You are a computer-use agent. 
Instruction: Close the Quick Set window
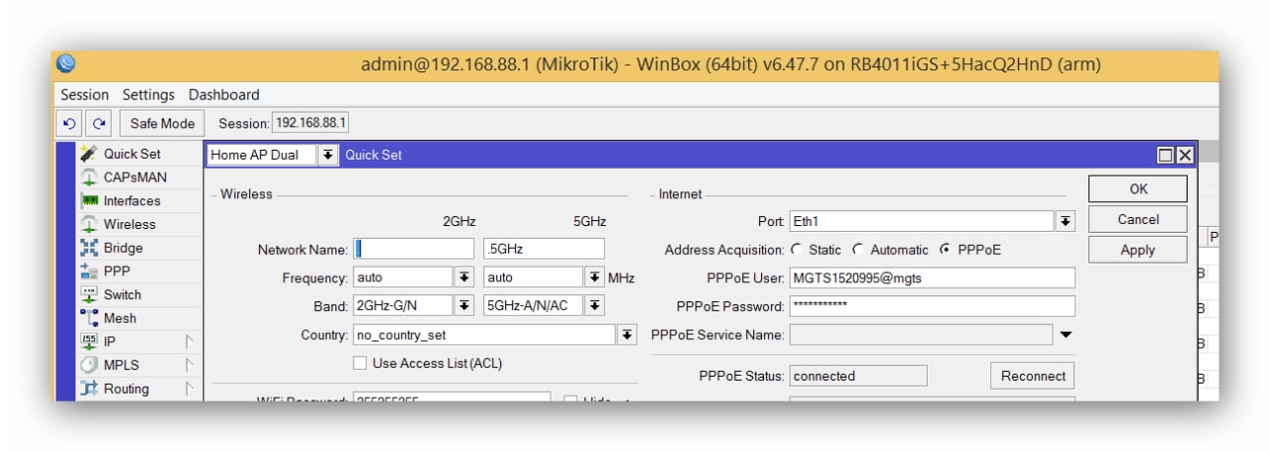tap(1185, 155)
